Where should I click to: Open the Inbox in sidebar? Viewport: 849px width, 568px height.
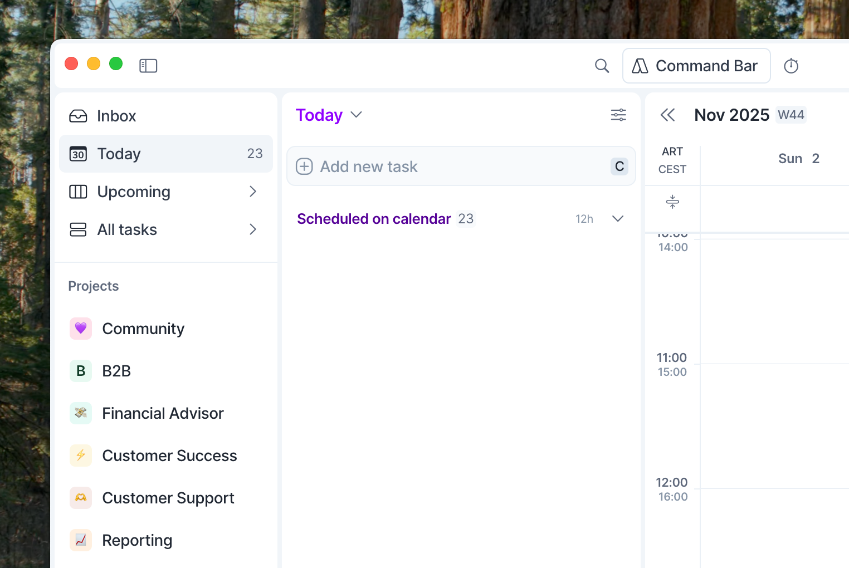point(116,116)
